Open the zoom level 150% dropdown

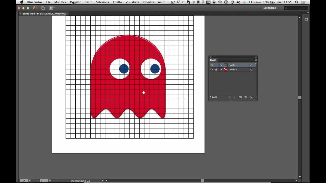(x=30, y=181)
